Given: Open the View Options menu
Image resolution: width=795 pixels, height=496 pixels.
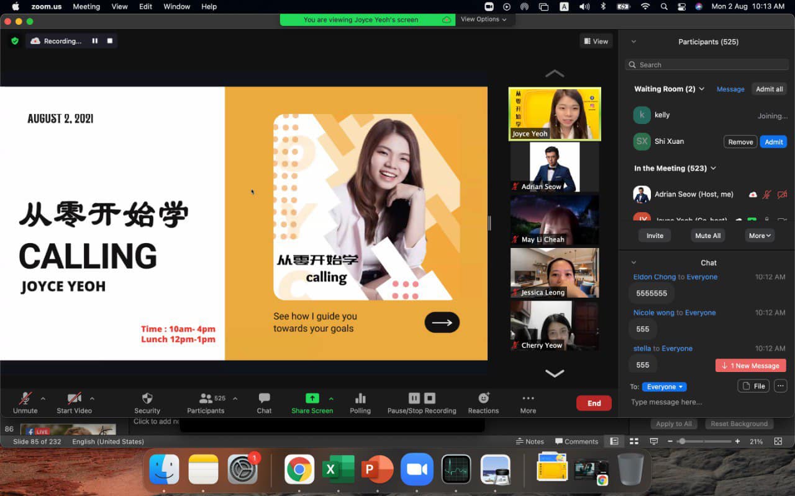Looking at the screenshot, I should coord(484,19).
